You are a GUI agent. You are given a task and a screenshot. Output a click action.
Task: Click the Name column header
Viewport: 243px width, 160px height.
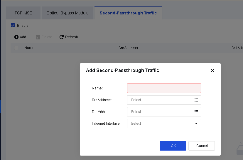coord(29,48)
